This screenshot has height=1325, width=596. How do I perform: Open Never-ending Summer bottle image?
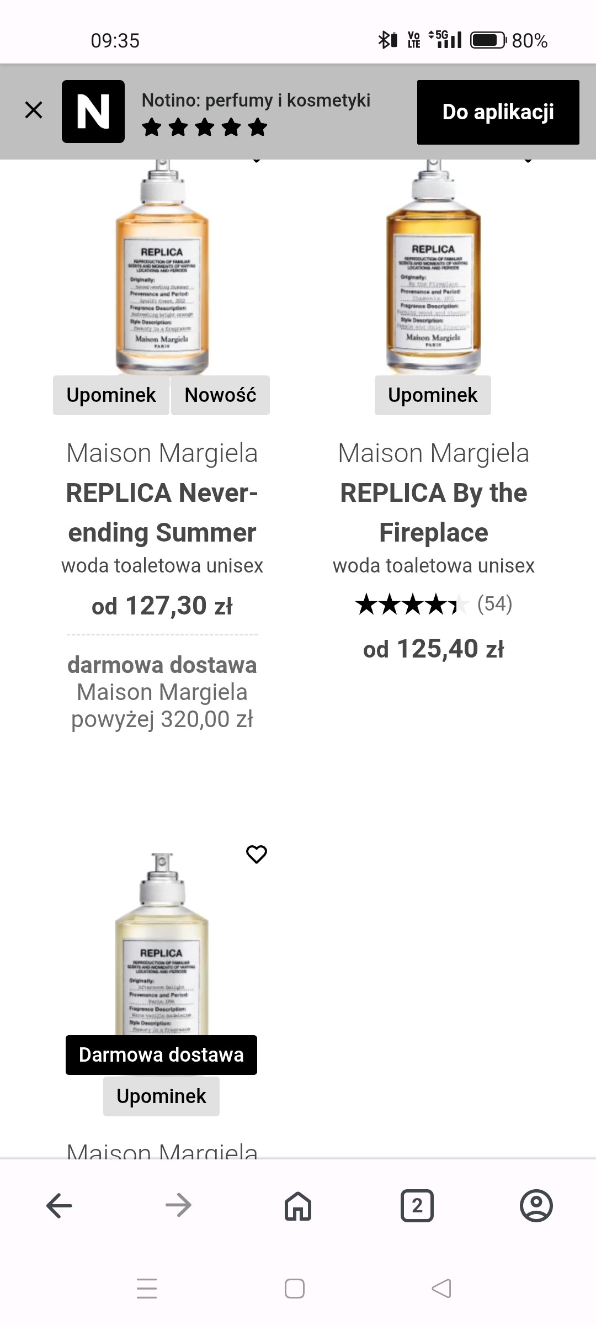[x=162, y=271]
